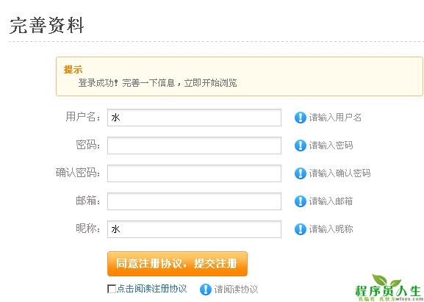Focus the 用户名 input field

[x=194, y=118]
